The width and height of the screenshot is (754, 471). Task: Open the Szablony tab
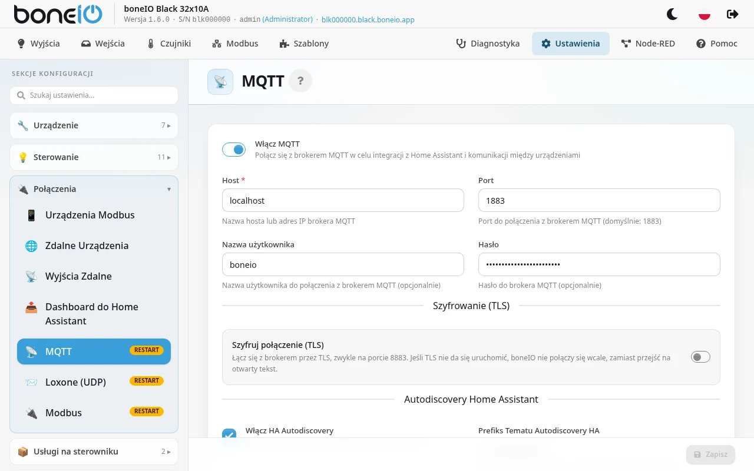click(303, 44)
